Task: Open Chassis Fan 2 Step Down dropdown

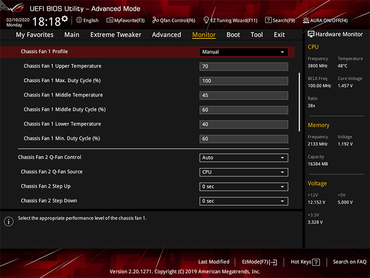Action: 244,201
